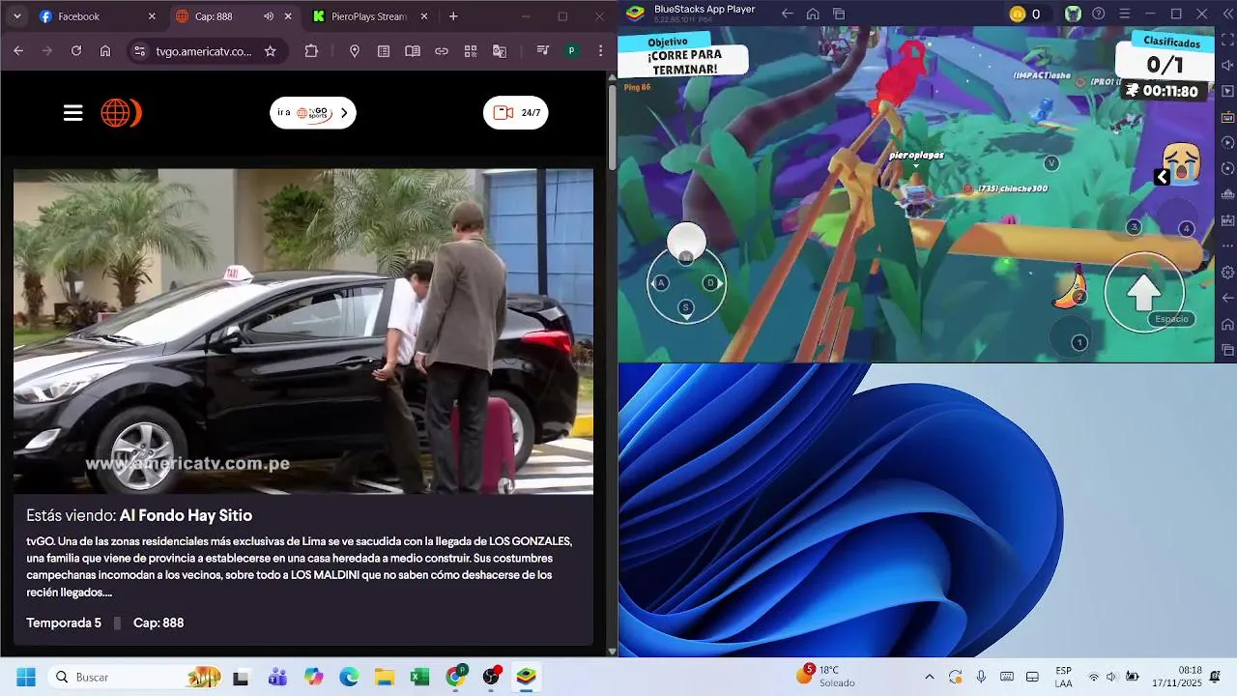The width and height of the screenshot is (1237, 696).
Task: Show hidden system tray icons
Action: point(929,677)
